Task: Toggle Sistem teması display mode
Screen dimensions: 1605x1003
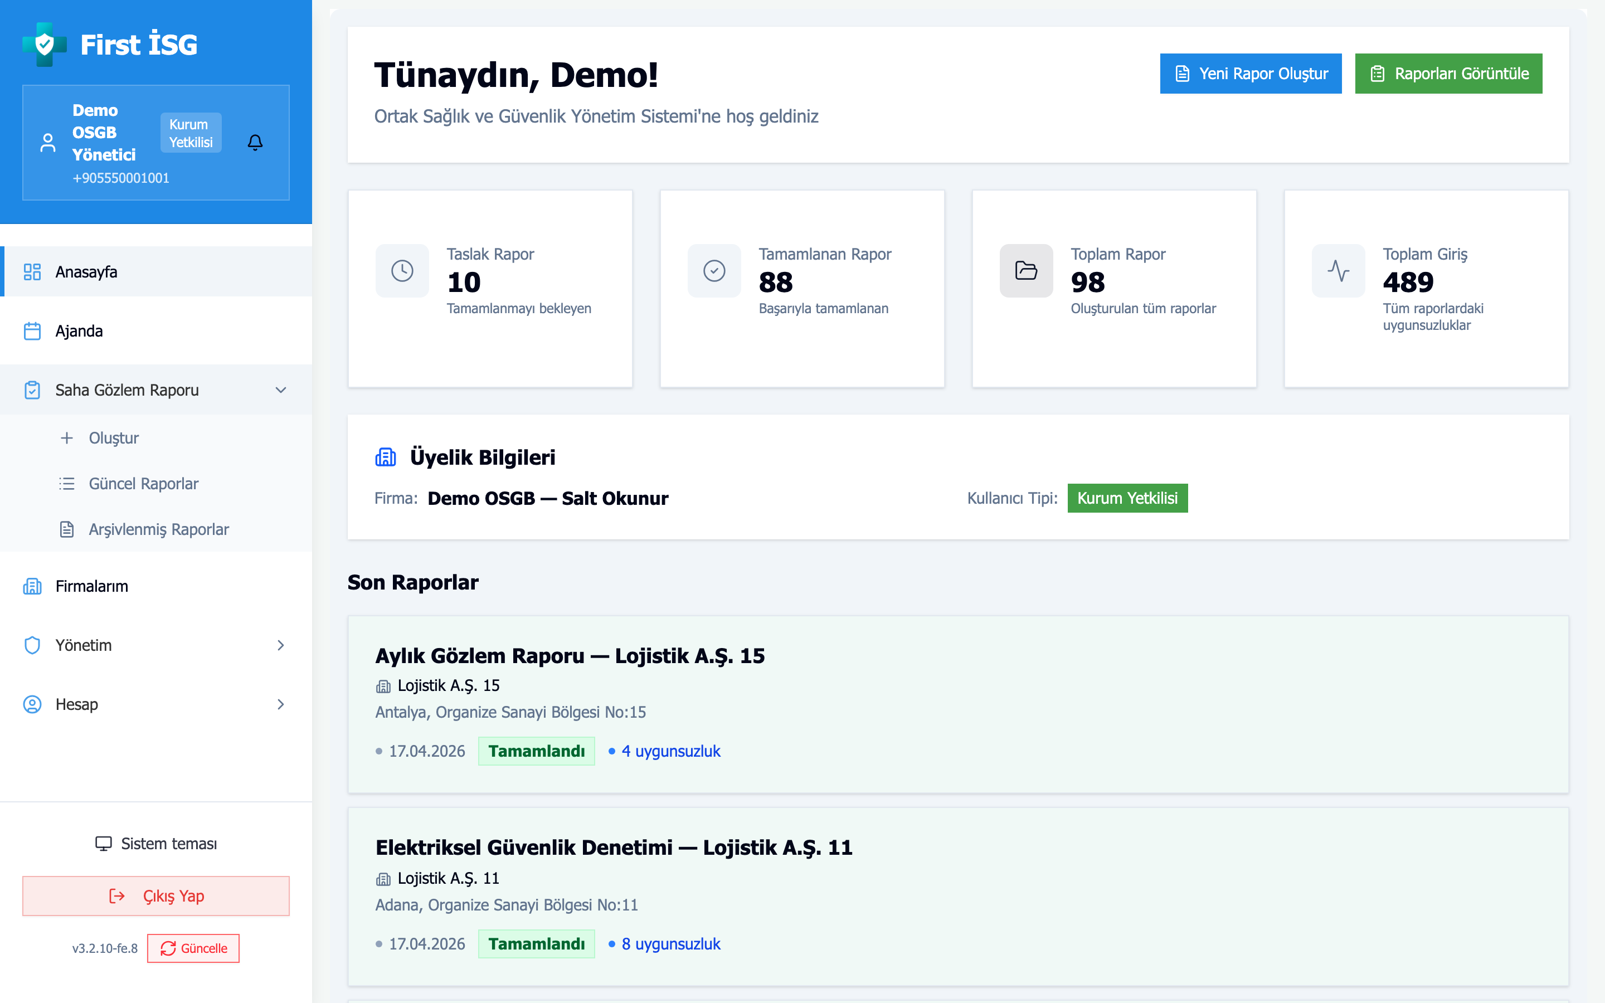Action: 155,843
